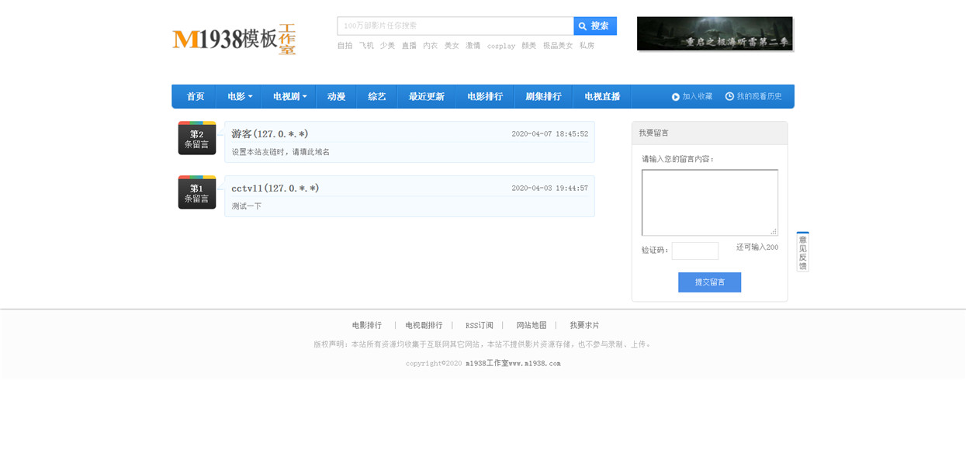Click into the 留言内容 textarea

[x=709, y=202]
